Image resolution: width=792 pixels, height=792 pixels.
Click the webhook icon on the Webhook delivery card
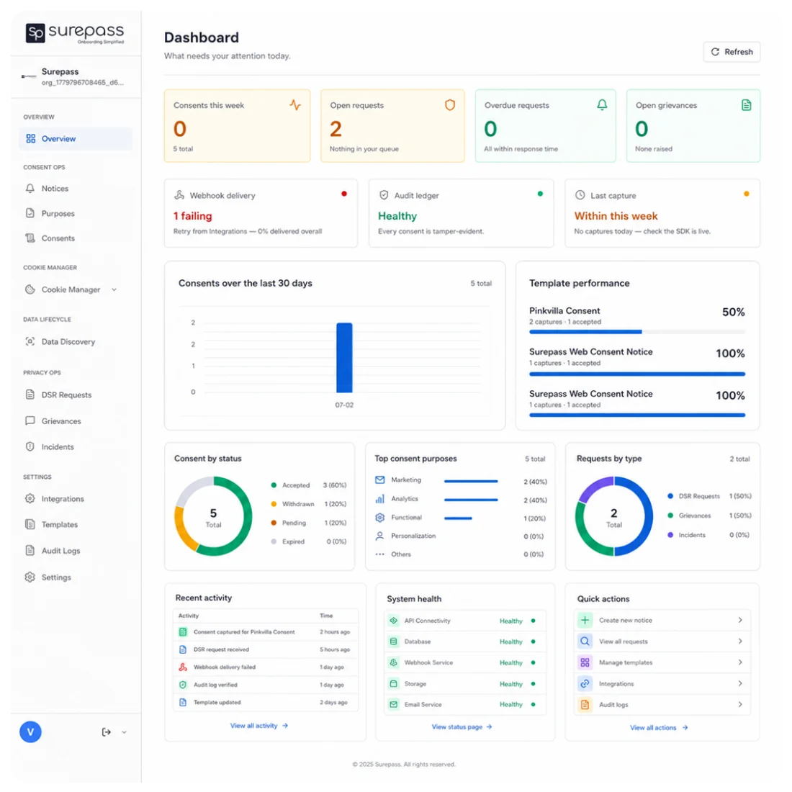179,195
